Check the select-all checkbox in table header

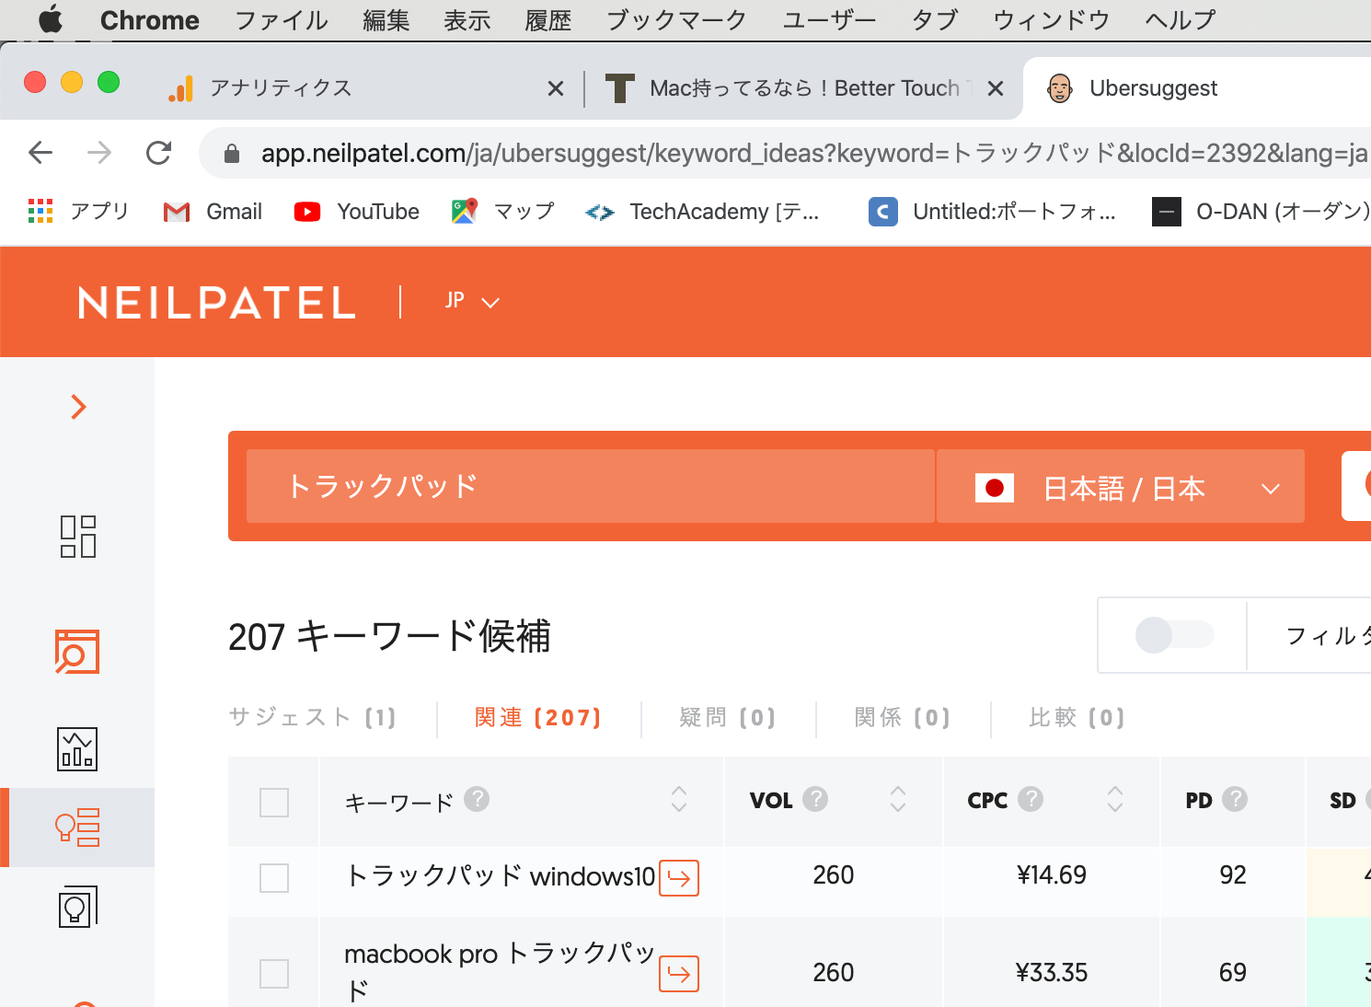click(x=274, y=803)
